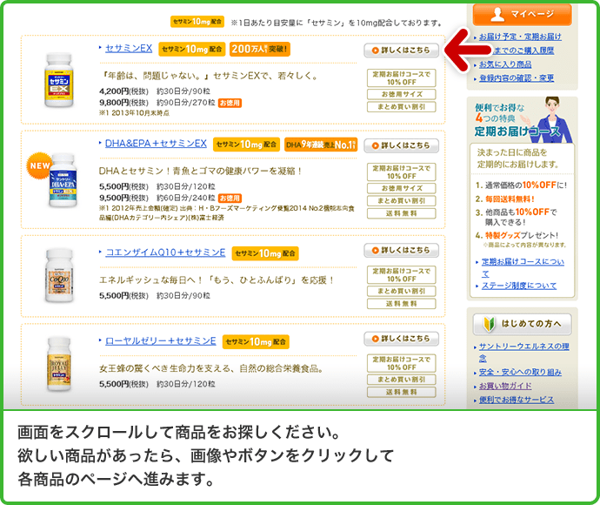Screen dimensions: 600x505
Task: Click the beginner leaf mark icon
Action: pos(489,324)
